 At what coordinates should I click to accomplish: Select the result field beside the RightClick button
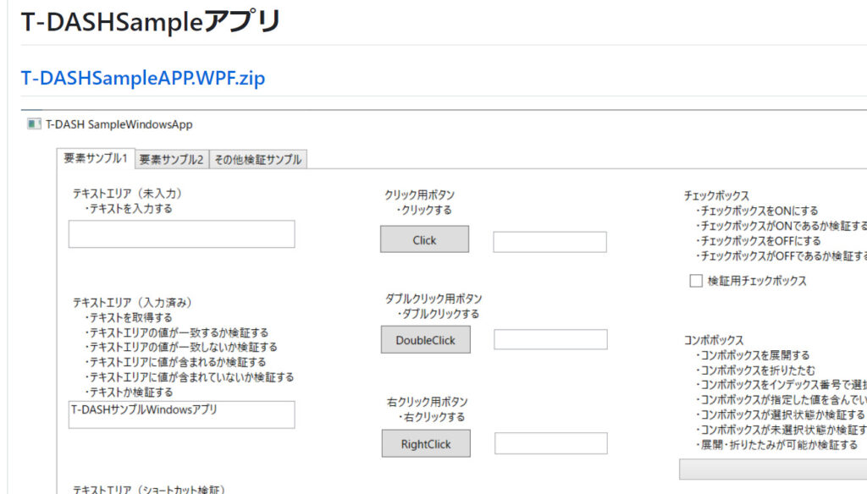[x=549, y=443]
